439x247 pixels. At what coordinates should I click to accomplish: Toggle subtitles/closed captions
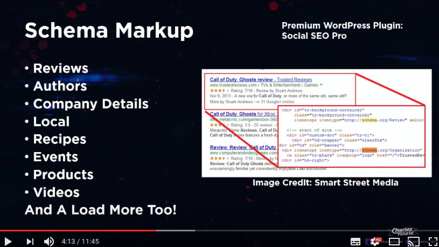[x=355, y=242]
